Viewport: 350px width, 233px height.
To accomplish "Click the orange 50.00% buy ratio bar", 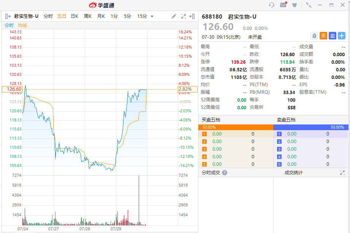I will pyautogui.click(x=236, y=127).
